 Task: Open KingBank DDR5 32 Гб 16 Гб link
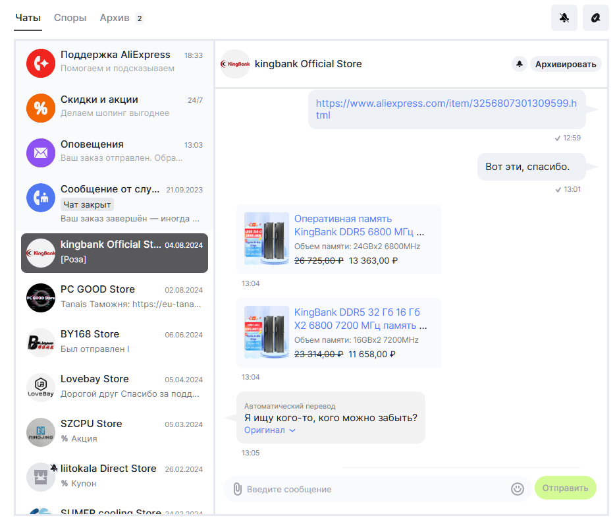tap(360, 319)
